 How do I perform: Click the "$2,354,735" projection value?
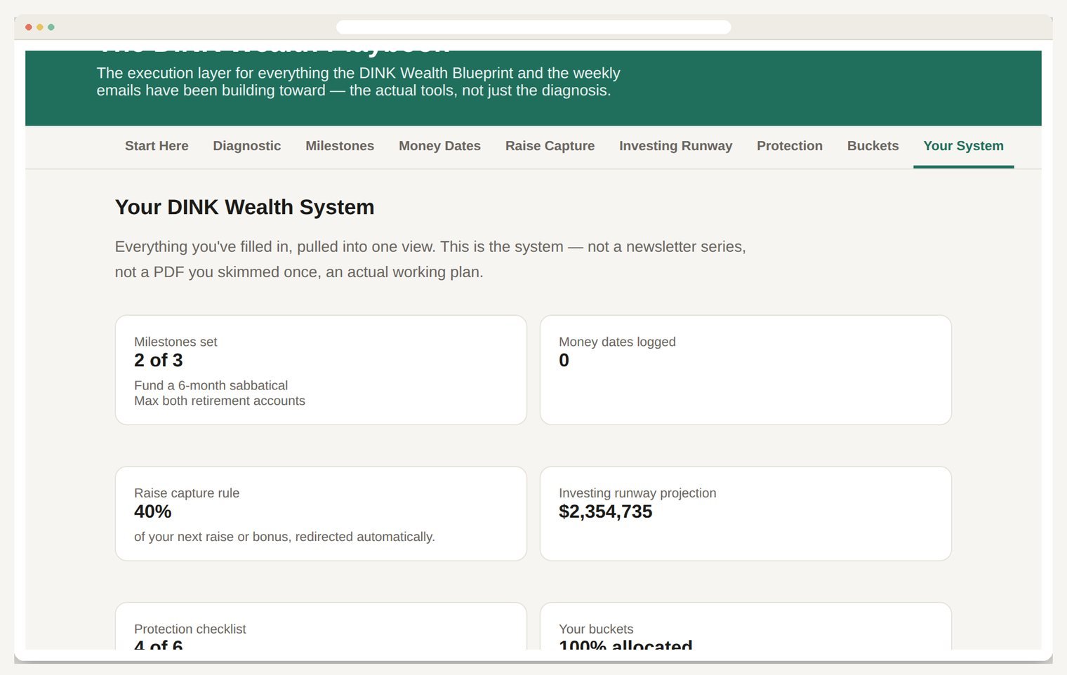(606, 512)
